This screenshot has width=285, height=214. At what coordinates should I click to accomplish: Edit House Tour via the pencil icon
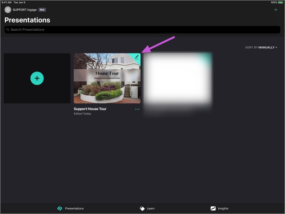click(137, 57)
